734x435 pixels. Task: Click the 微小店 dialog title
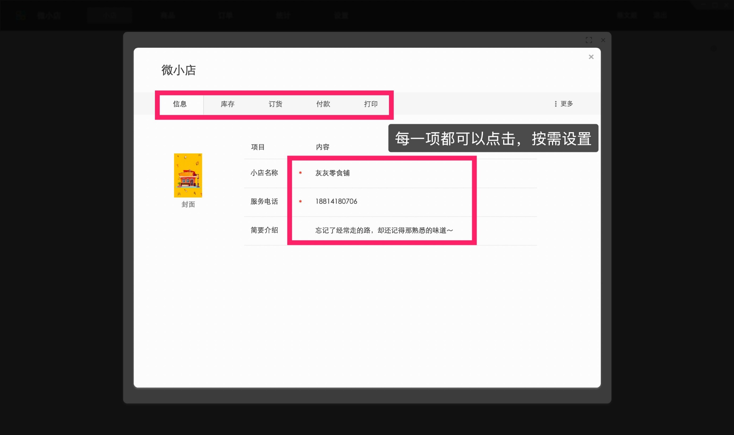pos(179,70)
